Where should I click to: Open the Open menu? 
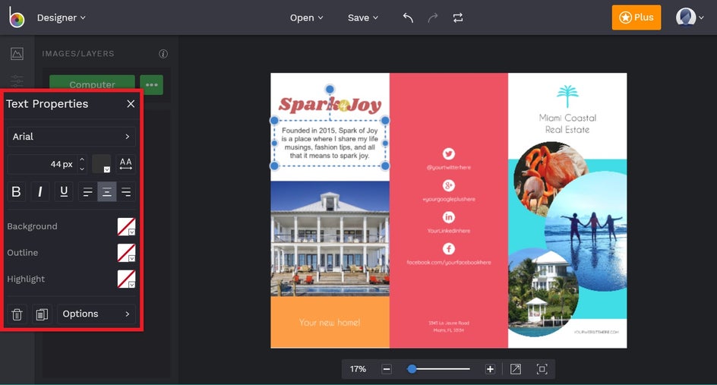pyautogui.click(x=306, y=17)
